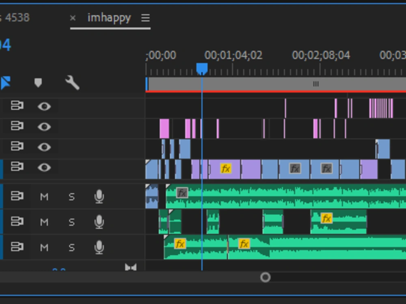406x304 pixels.
Task: Click the microphone on the third audio track
Action: 99,247
